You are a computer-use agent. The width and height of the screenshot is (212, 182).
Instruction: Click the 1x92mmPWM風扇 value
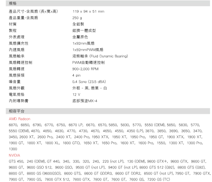(x=88, y=50)
